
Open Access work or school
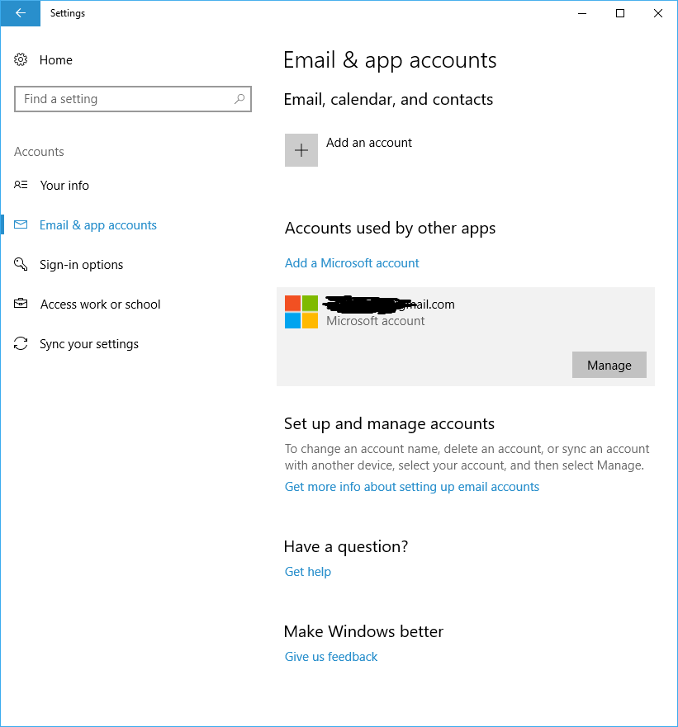click(x=100, y=304)
